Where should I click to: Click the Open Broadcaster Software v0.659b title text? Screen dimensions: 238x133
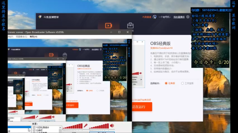(44, 32)
